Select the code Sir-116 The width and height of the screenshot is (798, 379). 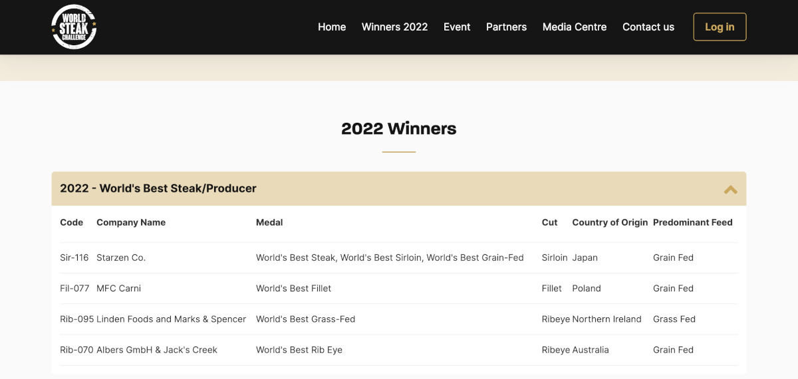pyautogui.click(x=74, y=258)
